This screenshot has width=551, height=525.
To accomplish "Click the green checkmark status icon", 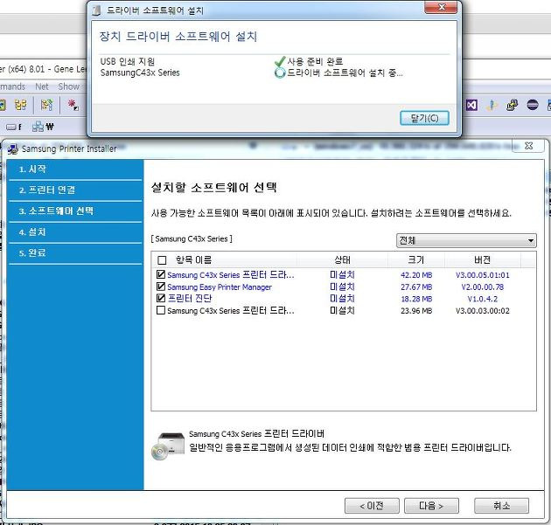I will tap(280, 61).
